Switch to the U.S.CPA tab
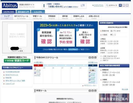The image size is (133, 103). tap(38, 12)
